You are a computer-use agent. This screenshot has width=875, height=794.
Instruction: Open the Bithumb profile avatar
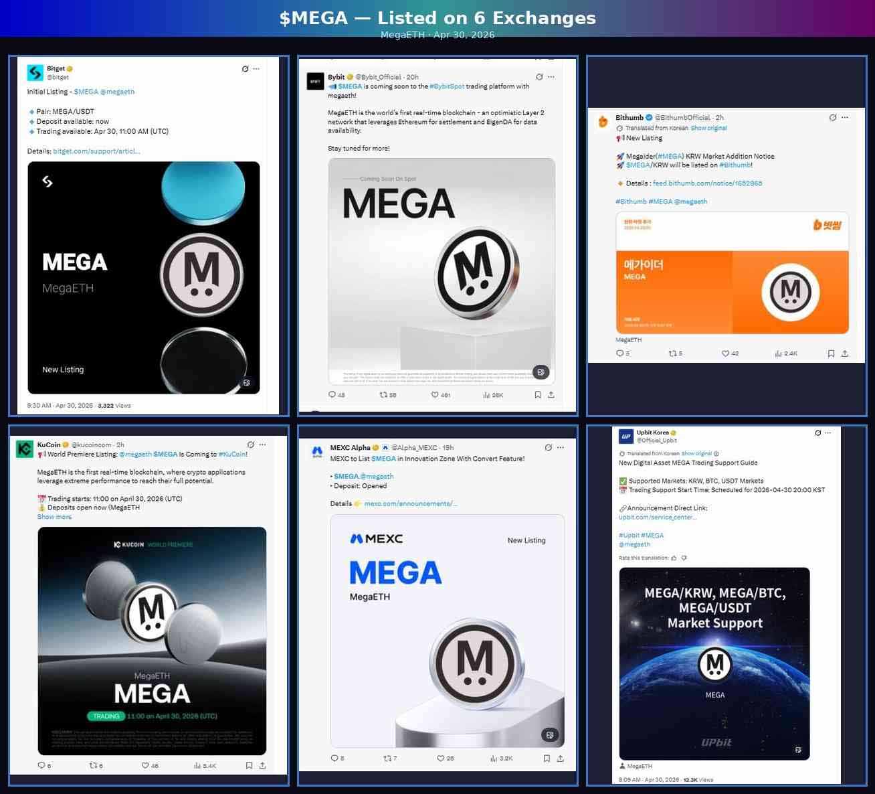click(603, 121)
